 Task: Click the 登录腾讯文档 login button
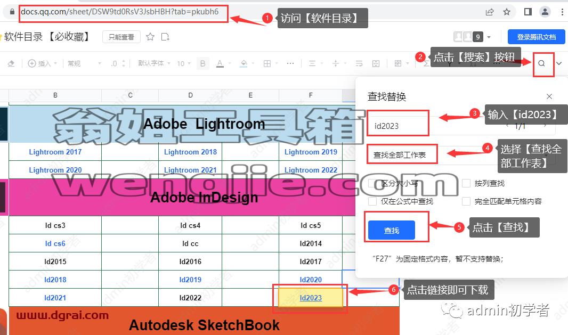537,37
